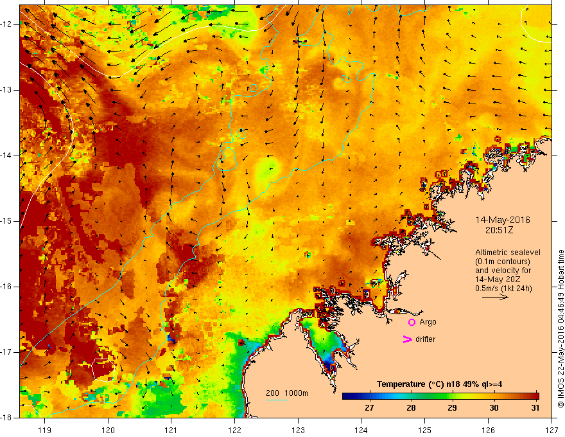Click longitude axis label 120
This screenshot has height=437, width=565.
point(108,430)
